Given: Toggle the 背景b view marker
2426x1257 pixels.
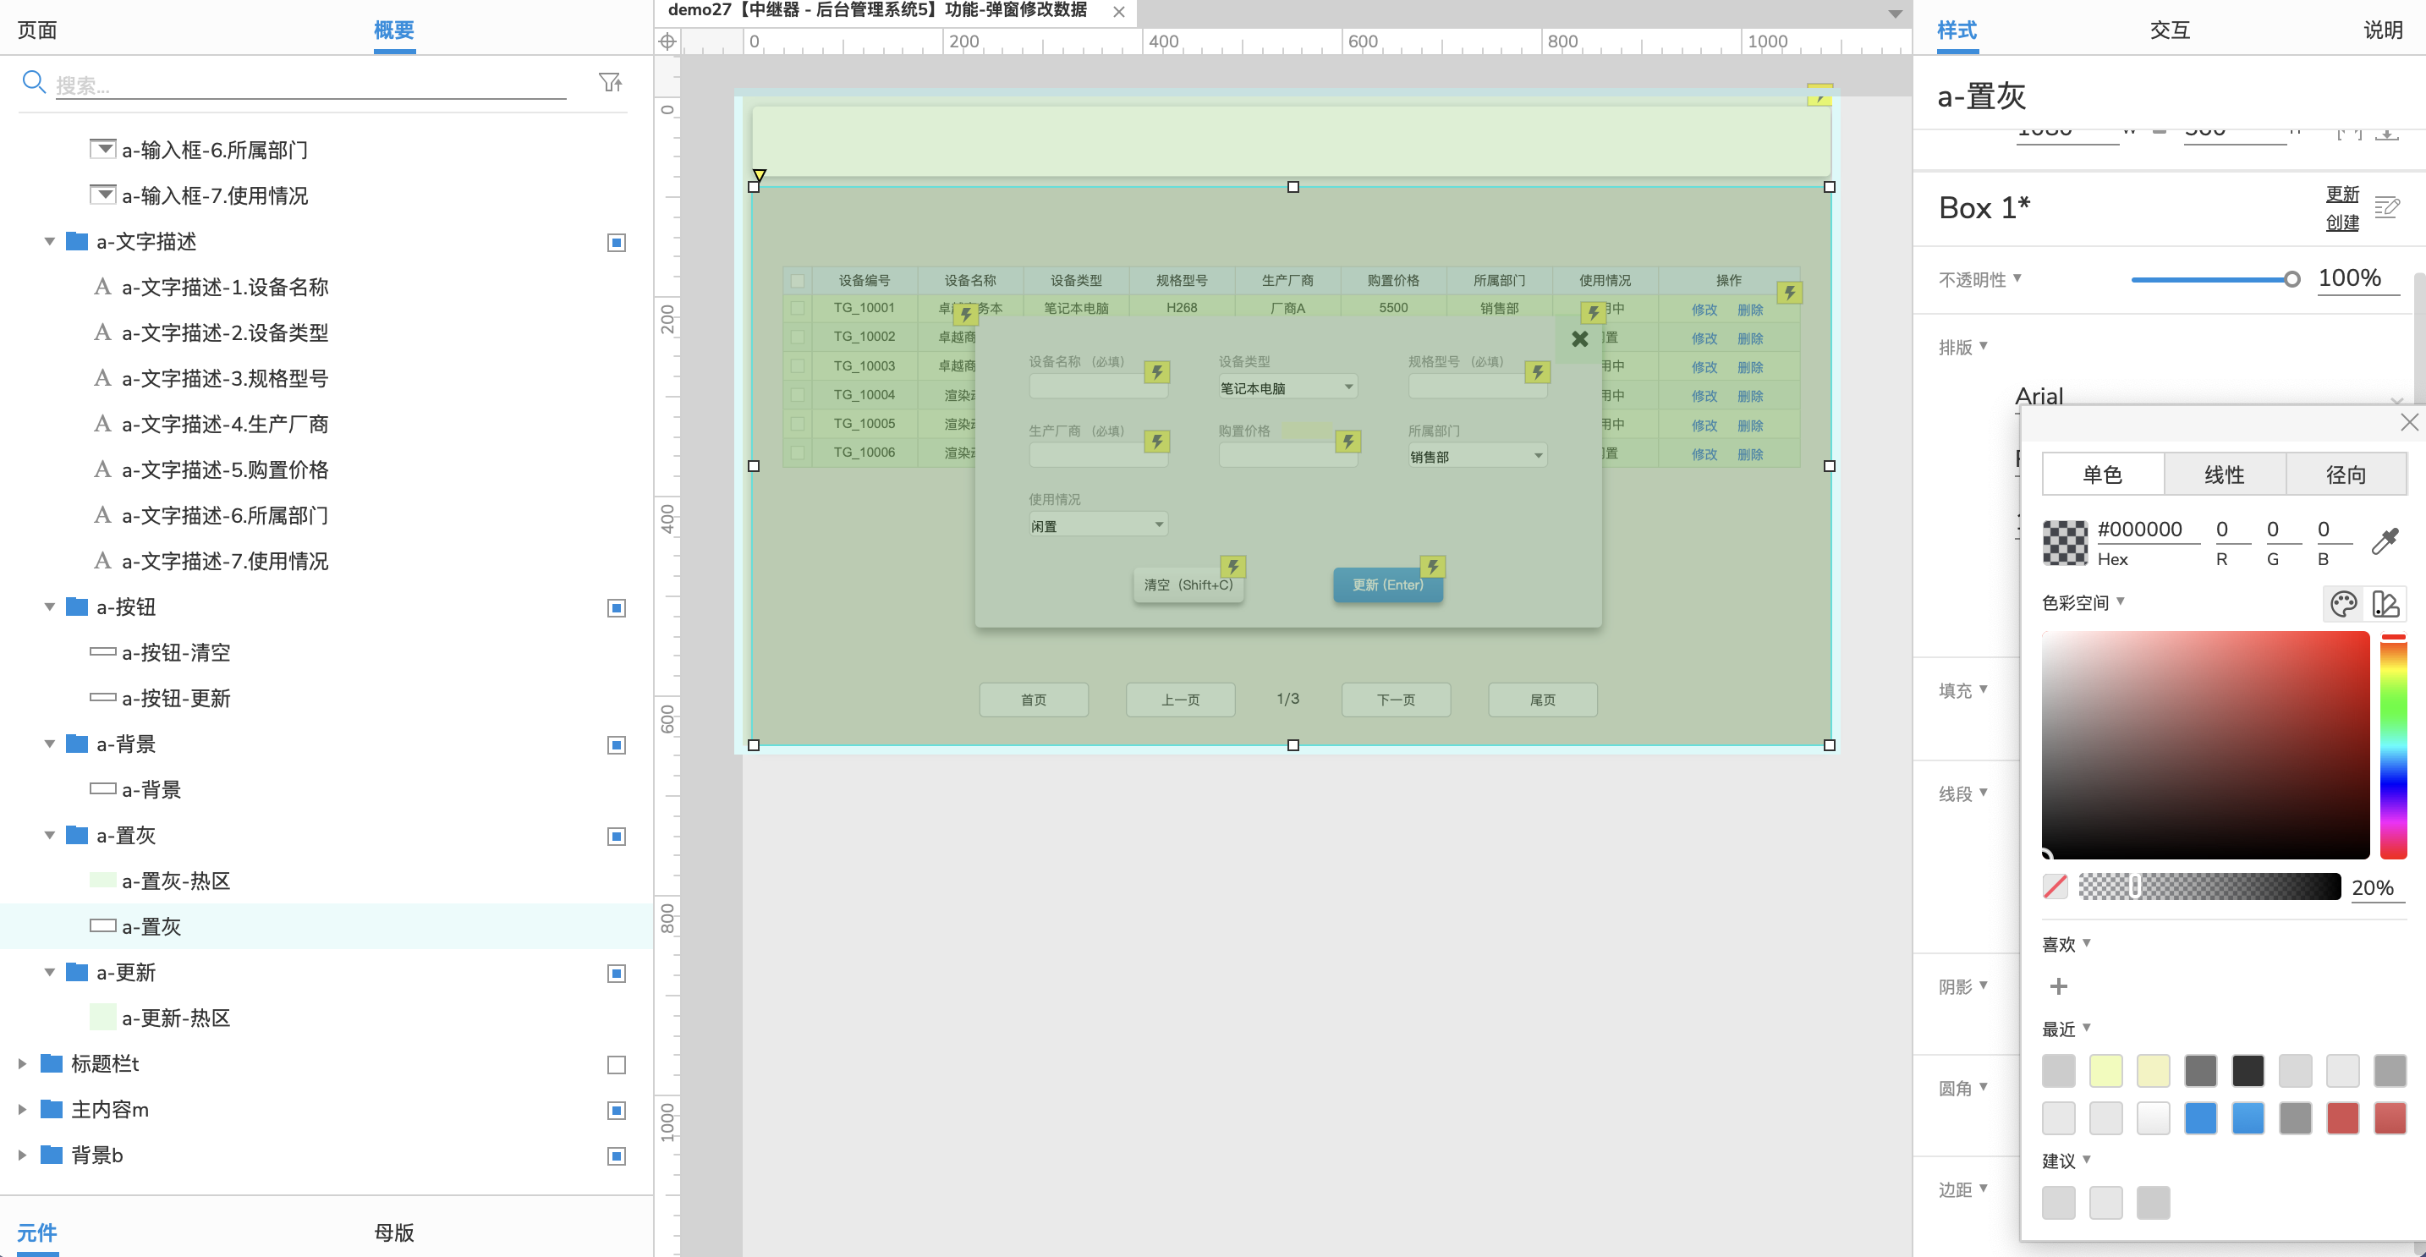Looking at the screenshot, I should [617, 1156].
